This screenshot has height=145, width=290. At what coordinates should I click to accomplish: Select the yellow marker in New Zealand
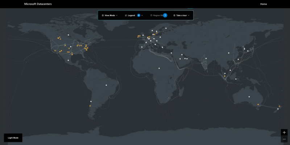pyautogui.click(x=279, y=106)
